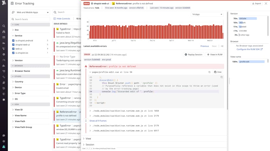Expand the Browser Name facet
The image size is (270, 151).
[x=21, y=71]
